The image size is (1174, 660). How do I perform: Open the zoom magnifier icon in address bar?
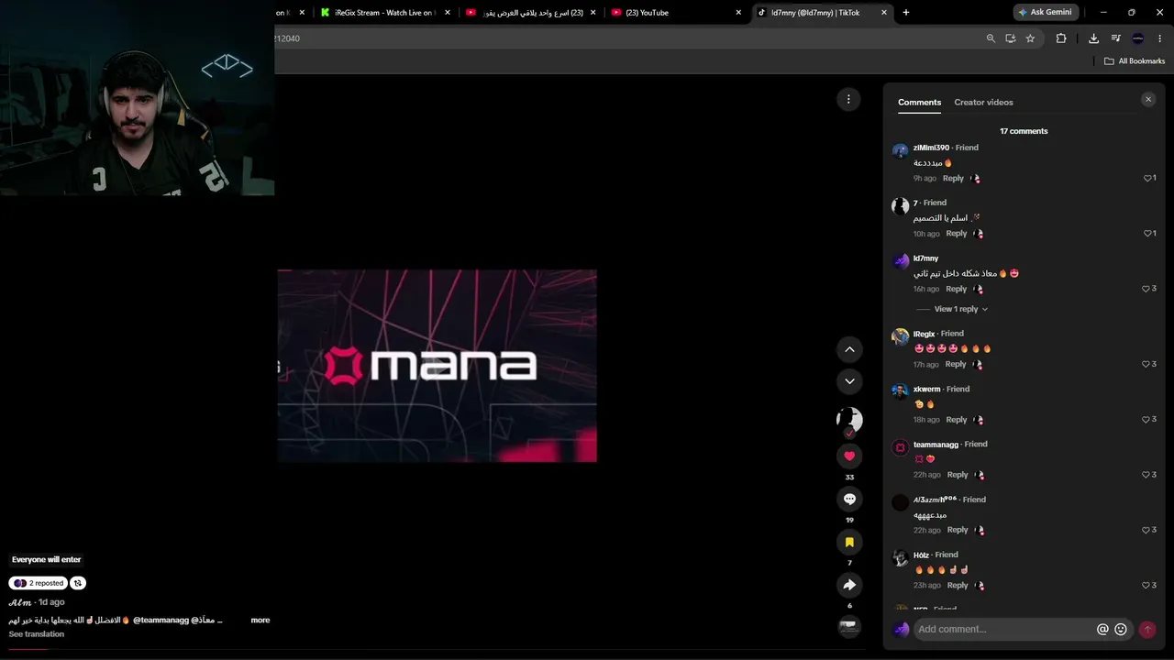pyautogui.click(x=991, y=38)
